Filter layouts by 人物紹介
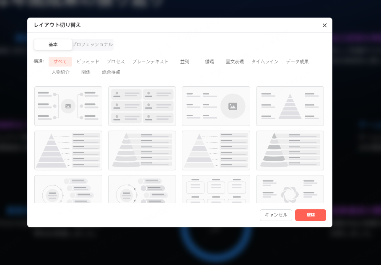Screen dimensions: 381x265 pyautogui.click(x=60, y=72)
